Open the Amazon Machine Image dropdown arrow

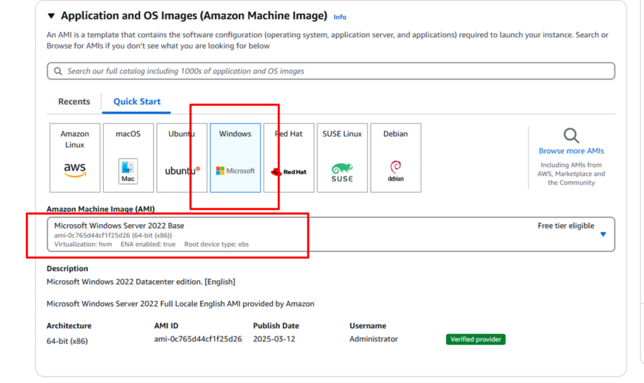[603, 234]
